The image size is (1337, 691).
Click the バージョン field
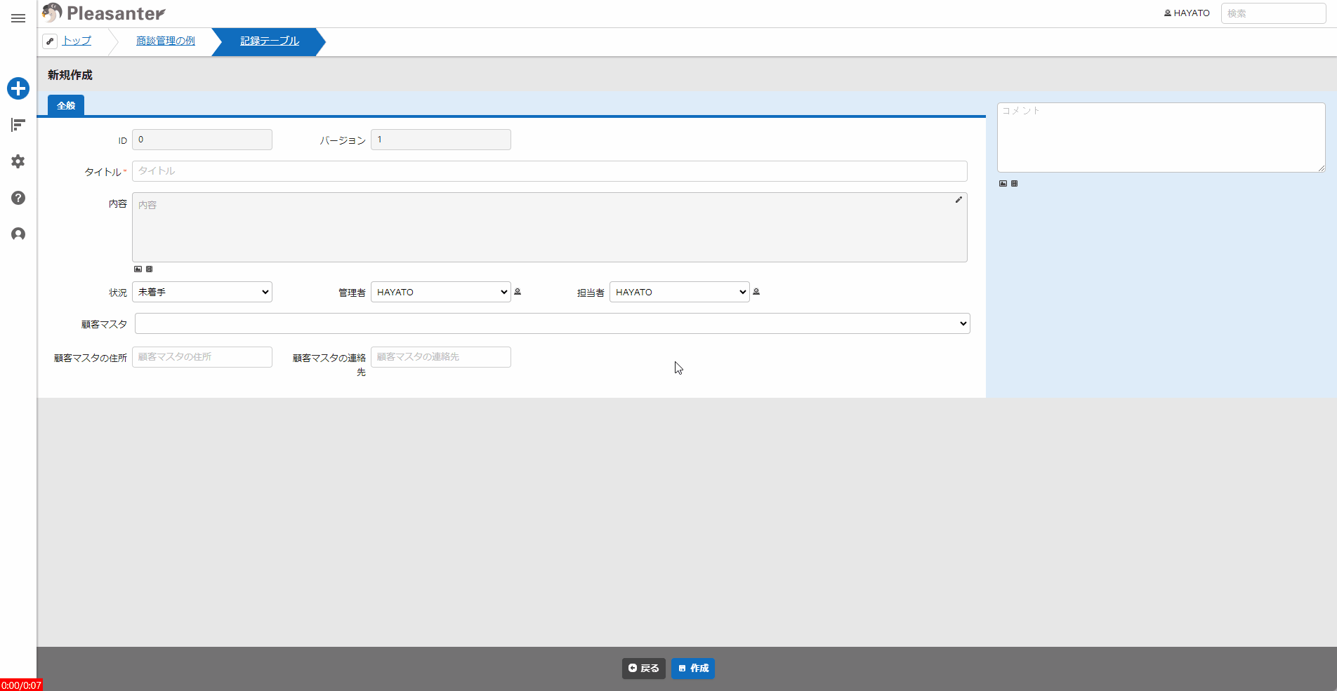point(441,140)
